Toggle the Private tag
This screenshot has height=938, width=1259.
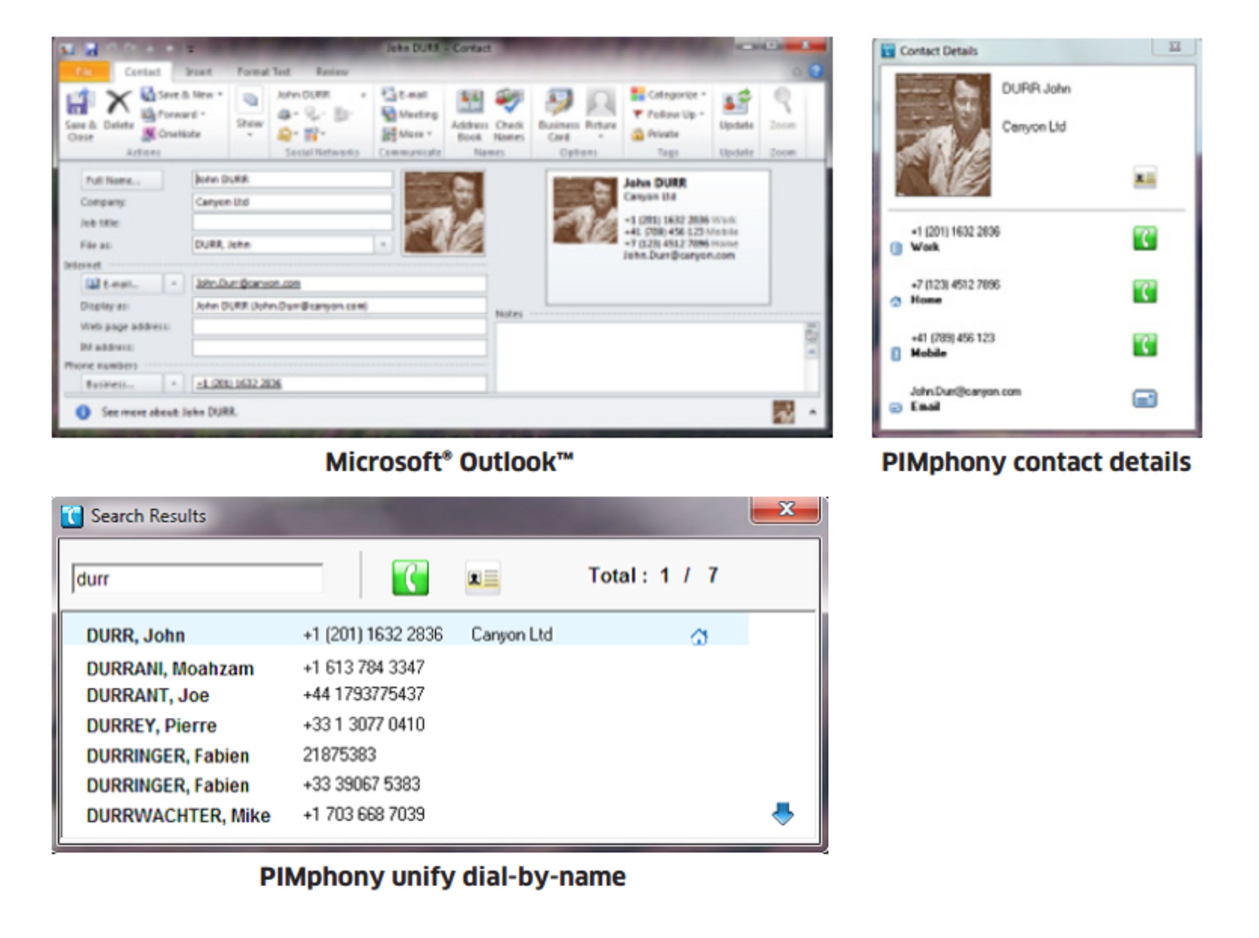click(x=657, y=134)
